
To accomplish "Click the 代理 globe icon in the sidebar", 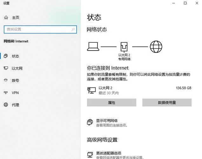I will [x=6, y=105].
